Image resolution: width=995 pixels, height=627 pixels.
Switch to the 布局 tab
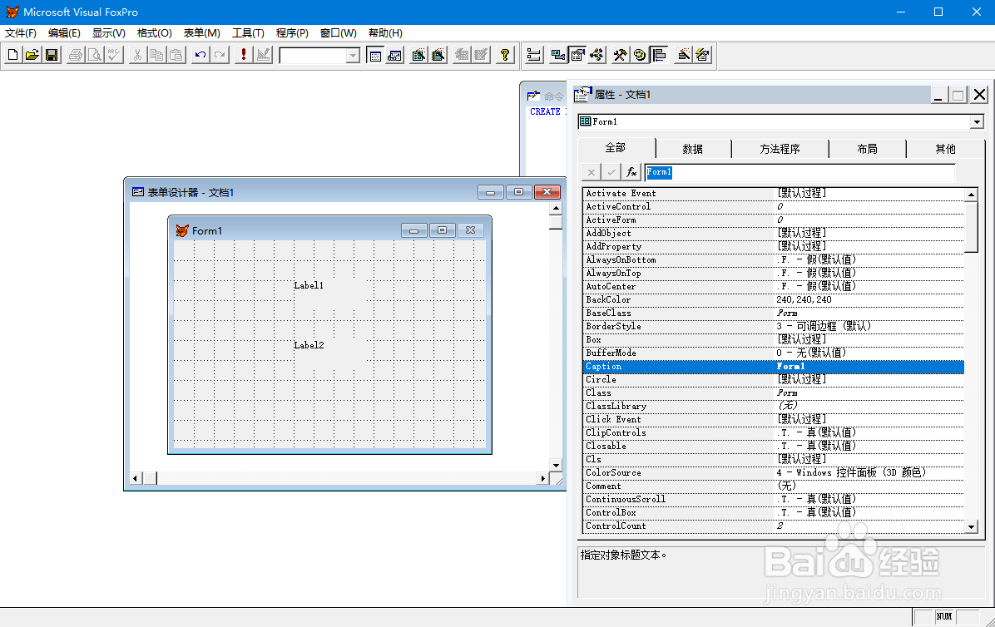867,149
